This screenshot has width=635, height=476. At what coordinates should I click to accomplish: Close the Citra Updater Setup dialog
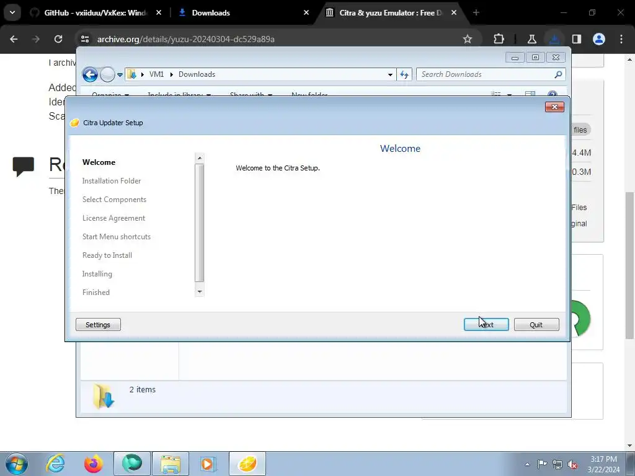[554, 107]
